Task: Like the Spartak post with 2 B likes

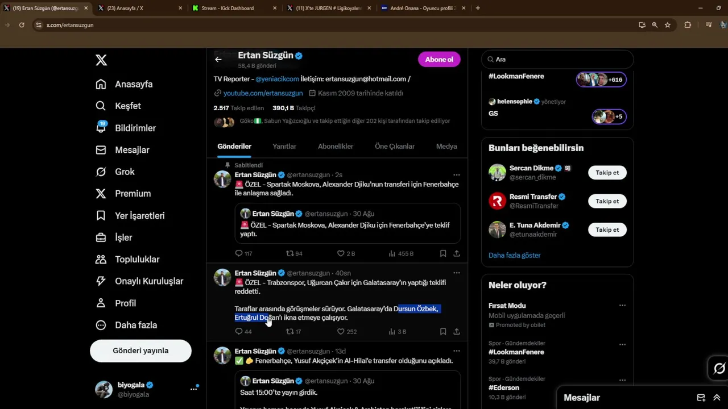Action: point(346,253)
